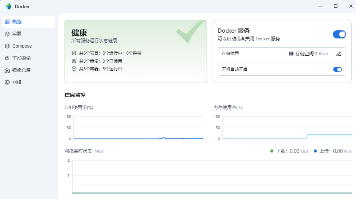Click the 共3个镜像；3个已使用 line
Viewport: 356px width, 199px height.
(x=101, y=61)
